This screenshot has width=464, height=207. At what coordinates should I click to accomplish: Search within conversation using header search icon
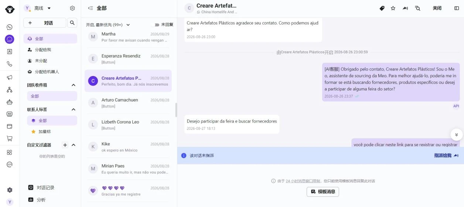[x=417, y=8]
